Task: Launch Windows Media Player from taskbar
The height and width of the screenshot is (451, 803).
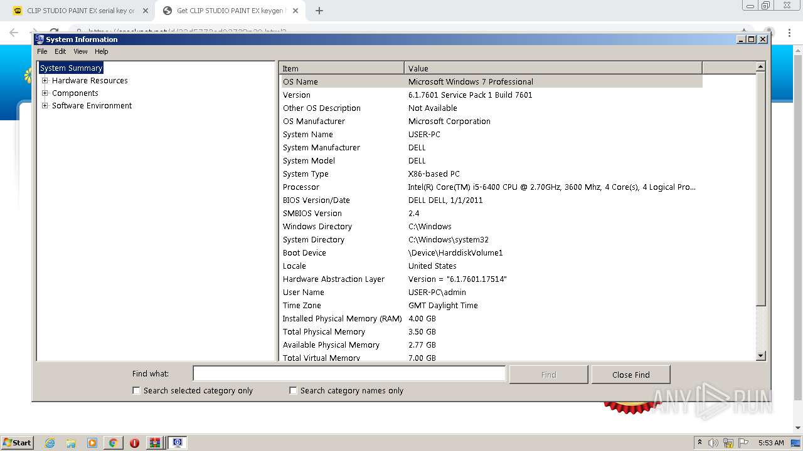Action: click(x=92, y=443)
